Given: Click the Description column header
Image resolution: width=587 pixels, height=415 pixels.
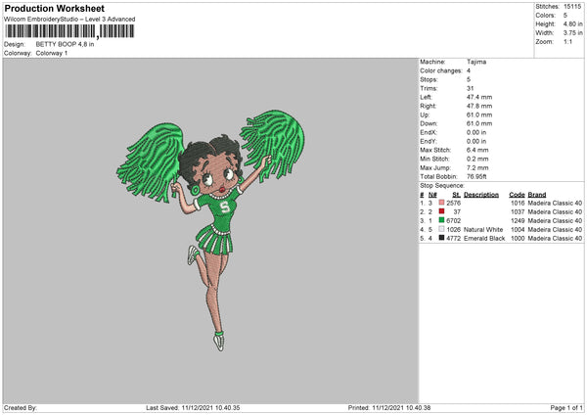Looking at the screenshot, I should (x=481, y=194).
